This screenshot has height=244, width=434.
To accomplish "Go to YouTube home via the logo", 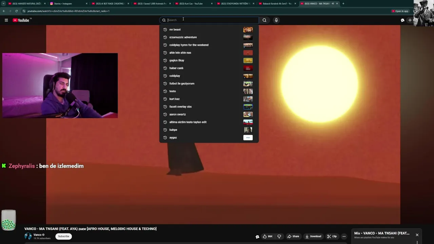I will click(21, 20).
